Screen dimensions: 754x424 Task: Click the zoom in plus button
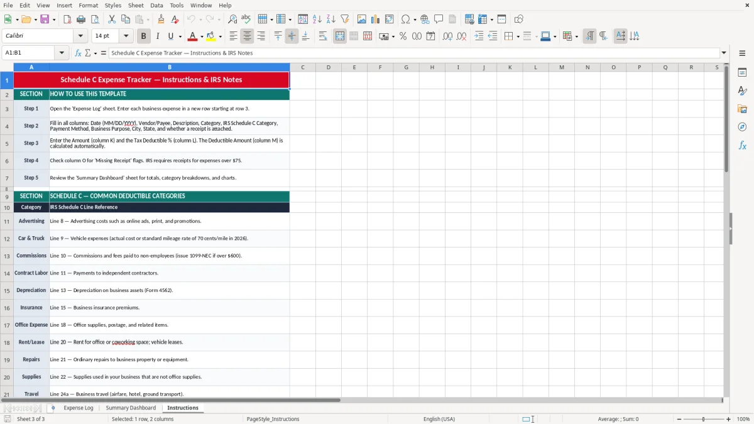(728, 419)
